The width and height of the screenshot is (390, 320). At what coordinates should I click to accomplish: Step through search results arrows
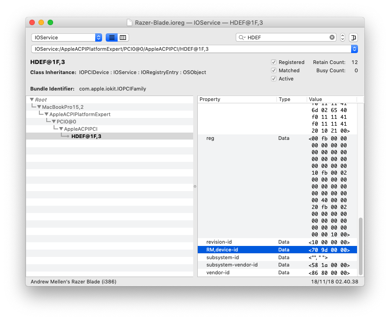point(342,37)
